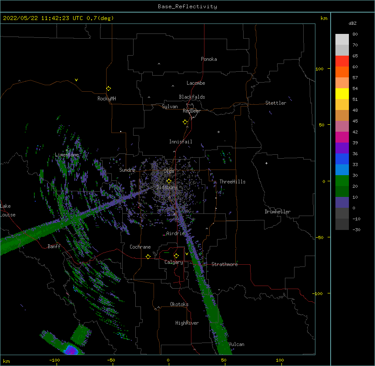The height and width of the screenshot is (366, 375).
Task: Click the Ponoka city label
Action: (x=209, y=59)
